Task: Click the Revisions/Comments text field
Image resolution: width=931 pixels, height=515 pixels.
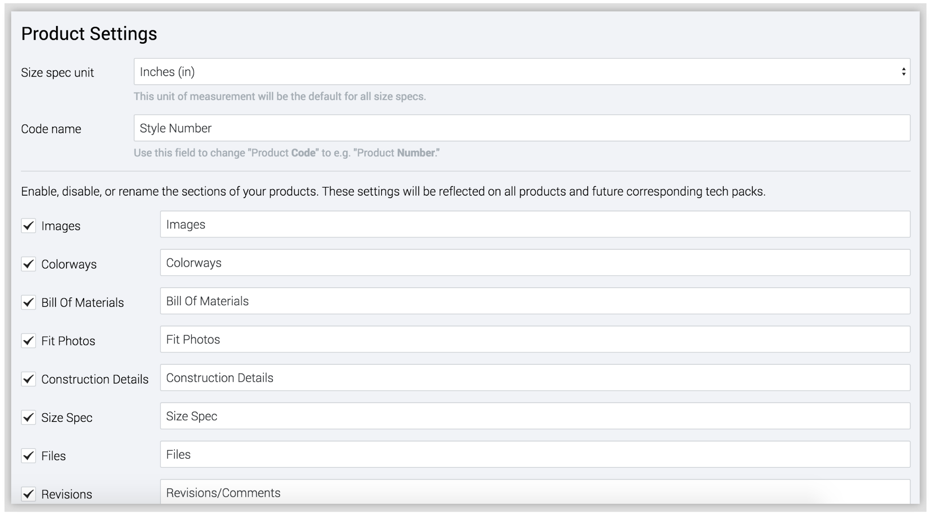Action: pos(535,492)
